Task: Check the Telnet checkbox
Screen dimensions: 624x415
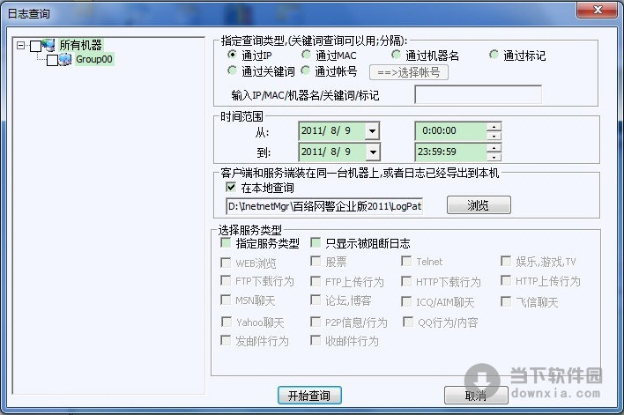Action: (x=406, y=261)
